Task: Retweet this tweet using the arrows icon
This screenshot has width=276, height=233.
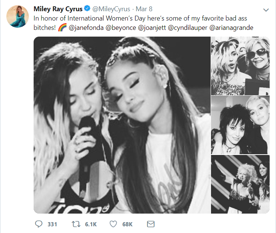Action: [x=75, y=224]
